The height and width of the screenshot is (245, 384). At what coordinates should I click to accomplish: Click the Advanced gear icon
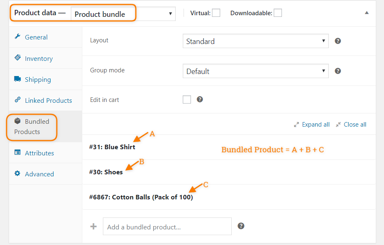pos(17,173)
